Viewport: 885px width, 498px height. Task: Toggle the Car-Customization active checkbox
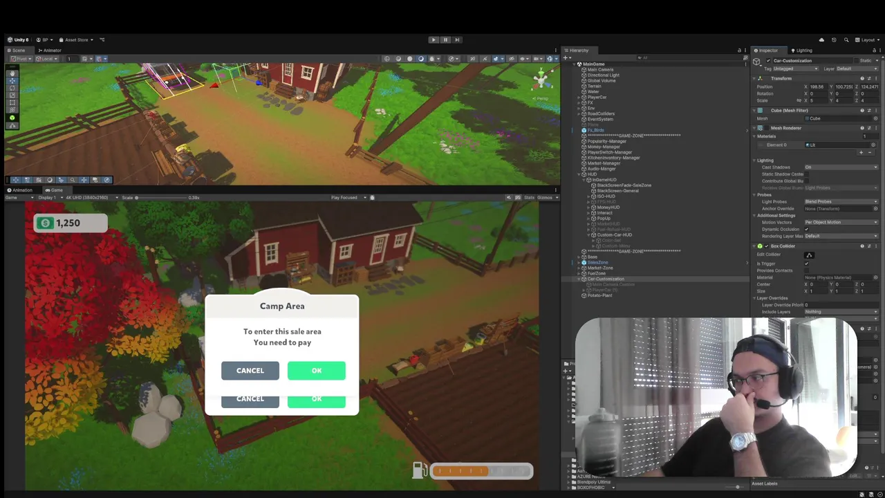pos(768,61)
